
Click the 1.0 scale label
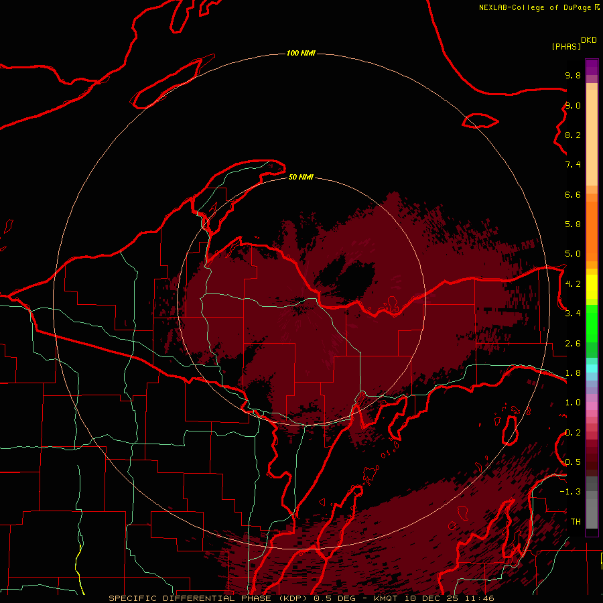click(x=573, y=403)
